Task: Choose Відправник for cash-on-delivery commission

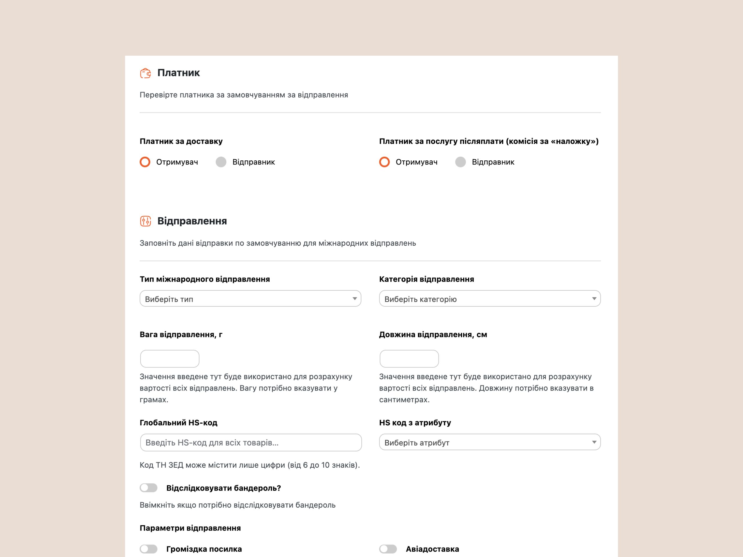Action: (461, 162)
